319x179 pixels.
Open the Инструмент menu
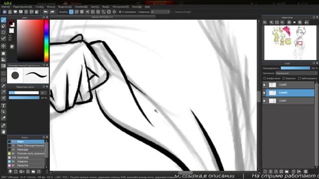121,6
